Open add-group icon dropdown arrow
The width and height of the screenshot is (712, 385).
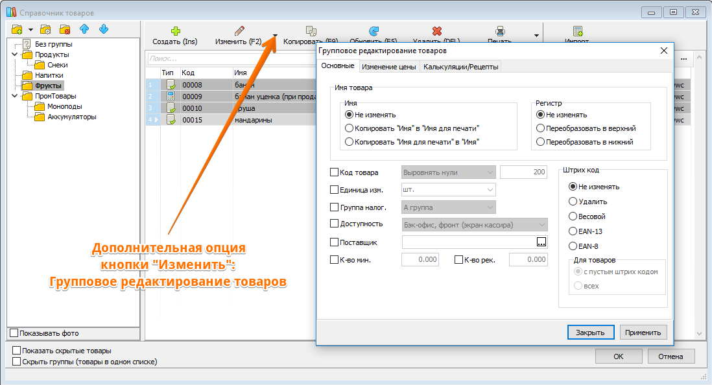[31, 30]
